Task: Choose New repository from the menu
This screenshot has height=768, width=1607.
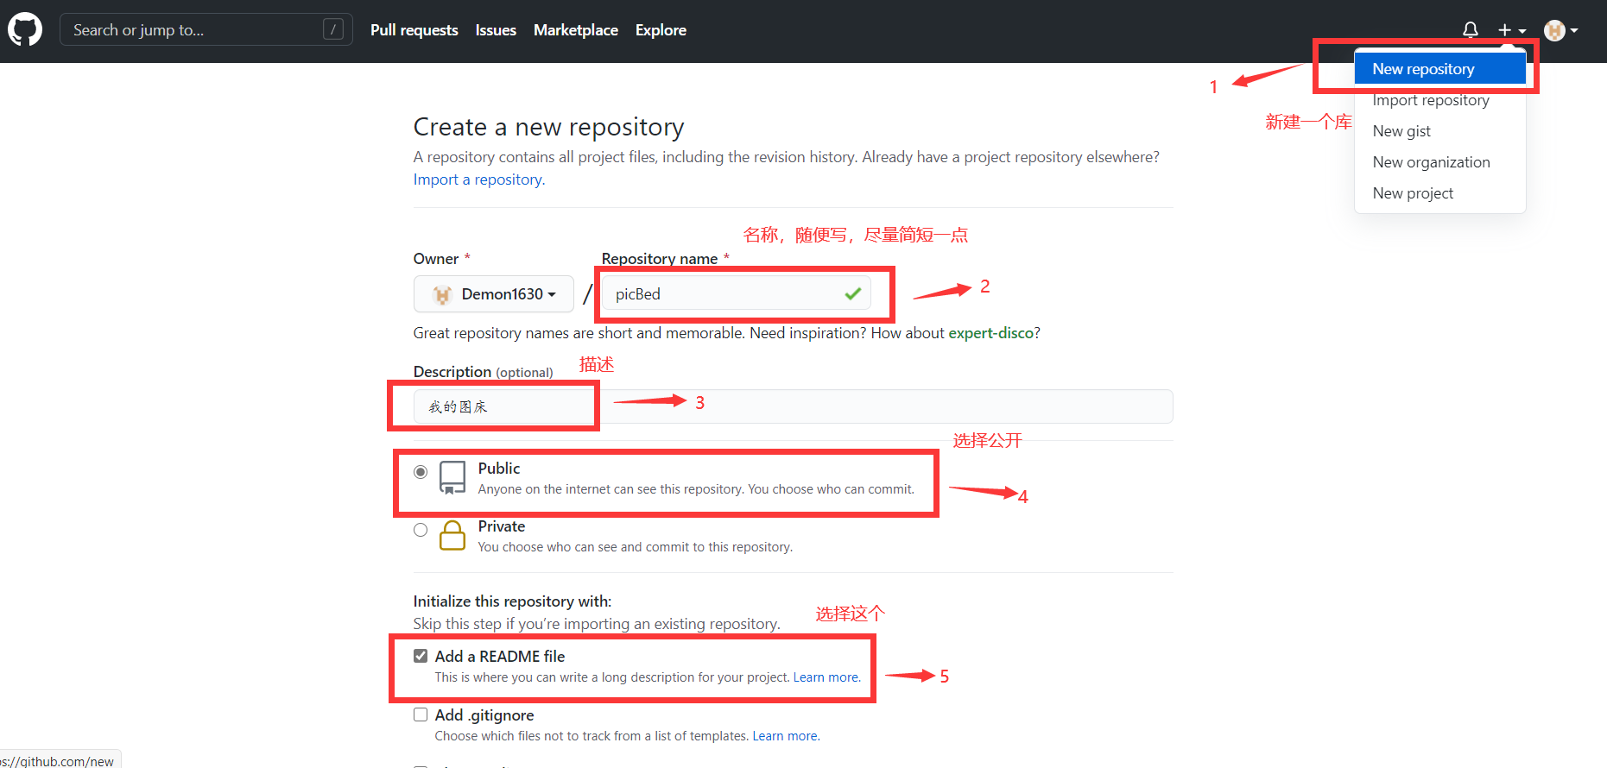Action: 1440,68
